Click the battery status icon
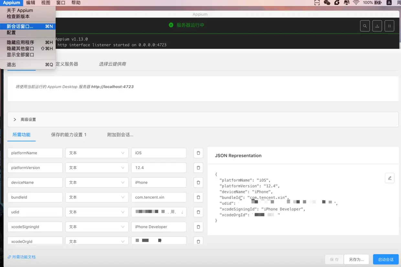Screen dimensions: 401x267 click(378, 3)
